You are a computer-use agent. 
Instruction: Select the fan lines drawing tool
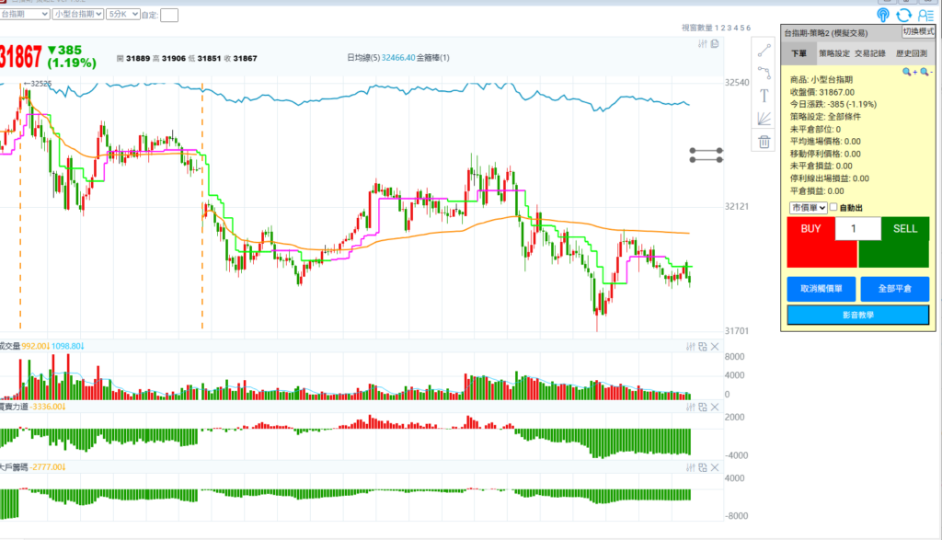(x=764, y=118)
